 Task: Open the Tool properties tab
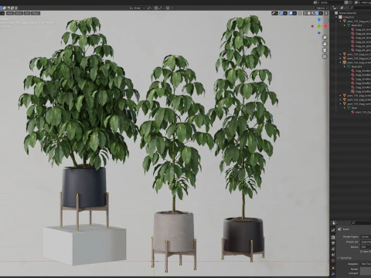pos(333,230)
